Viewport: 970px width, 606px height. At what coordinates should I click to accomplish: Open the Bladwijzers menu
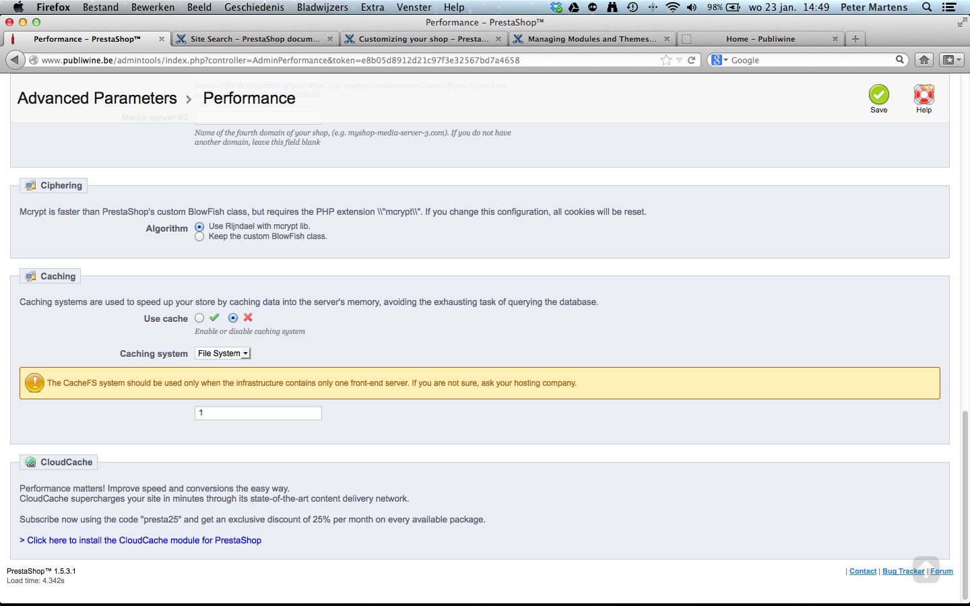pos(323,7)
